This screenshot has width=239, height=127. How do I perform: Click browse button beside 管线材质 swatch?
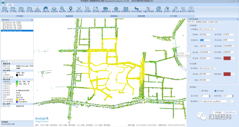(233, 58)
